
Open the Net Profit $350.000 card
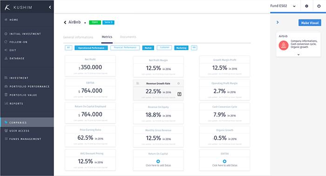[x=90, y=66]
